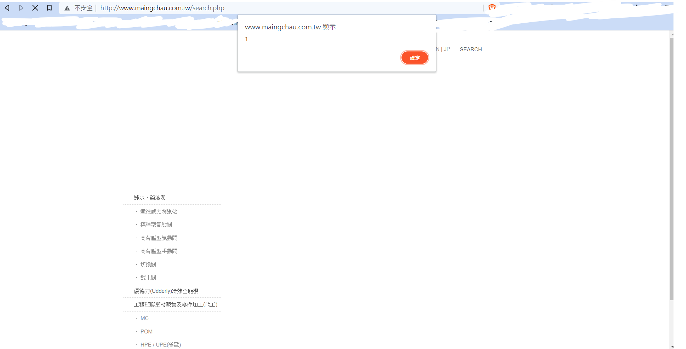Click the vertical page scrollbar
The height and width of the screenshot is (349, 686).
(671, 169)
